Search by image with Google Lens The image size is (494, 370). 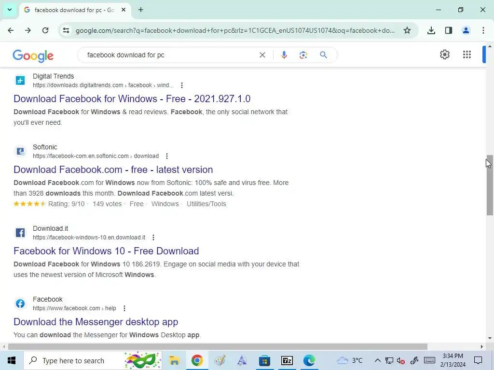click(303, 55)
